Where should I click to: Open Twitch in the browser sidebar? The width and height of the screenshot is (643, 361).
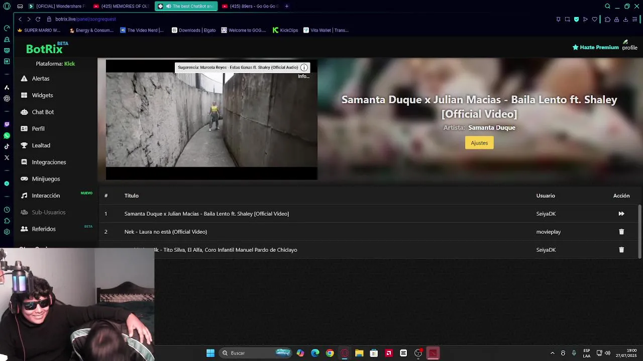(x=7, y=124)
